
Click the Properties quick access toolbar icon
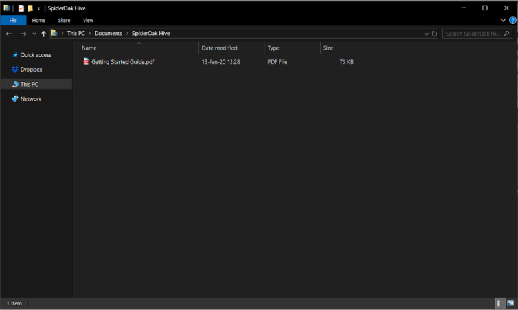click(x=21, y=8)
